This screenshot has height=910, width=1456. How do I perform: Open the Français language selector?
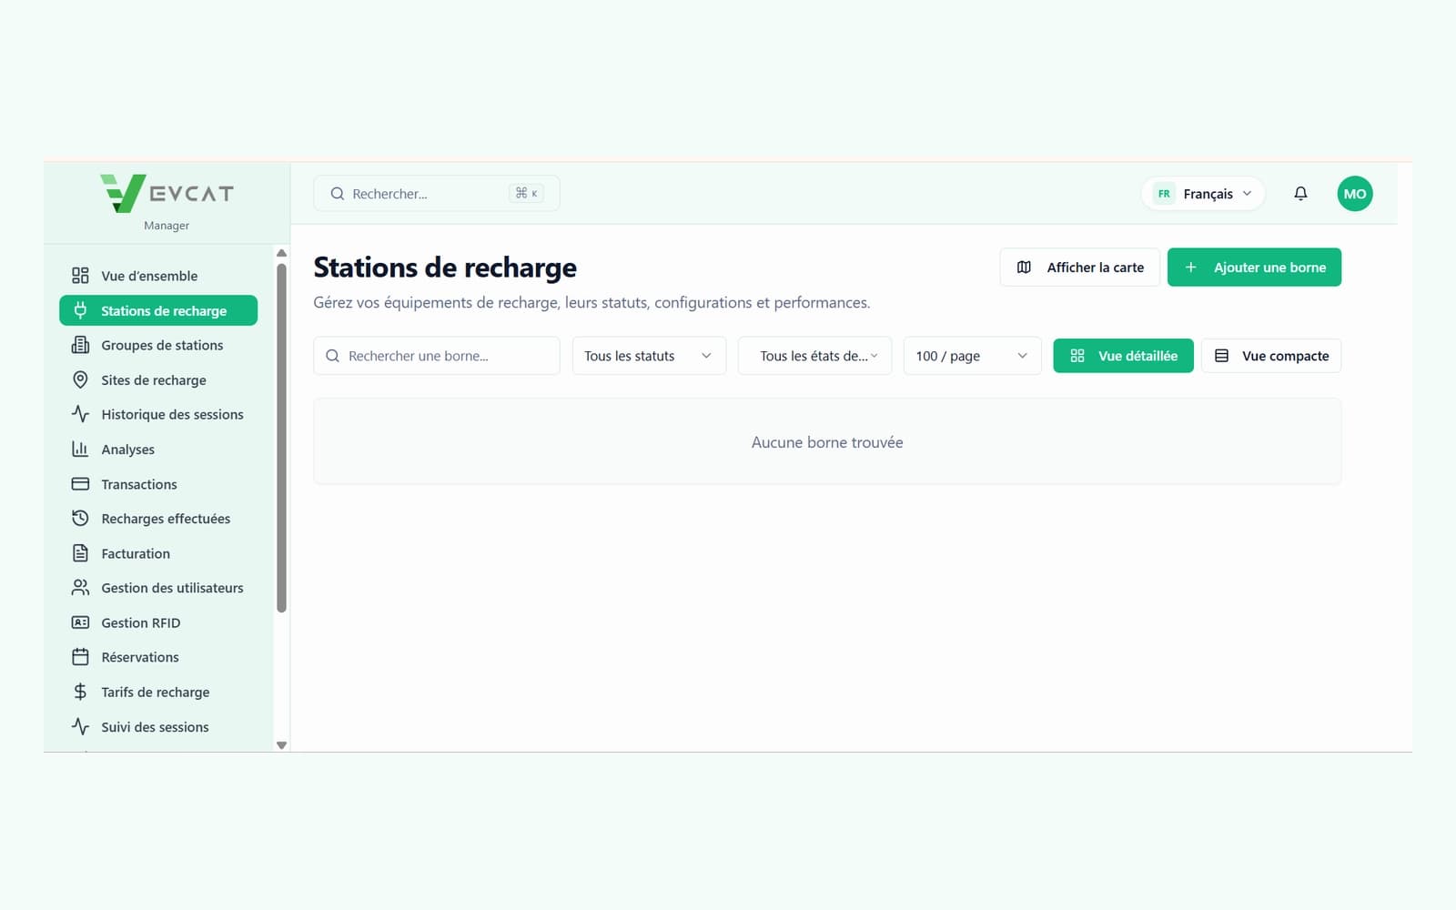(1203, 194)
